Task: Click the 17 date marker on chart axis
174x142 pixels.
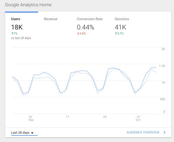Action: point(67,117)
